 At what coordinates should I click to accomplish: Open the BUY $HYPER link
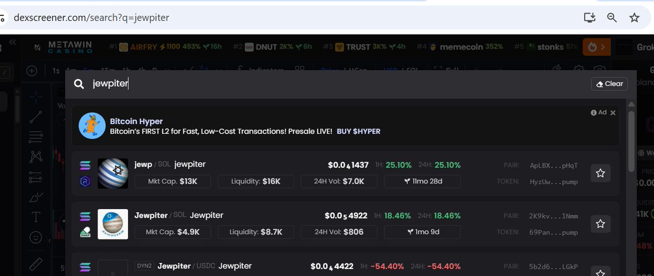[359, 131]
